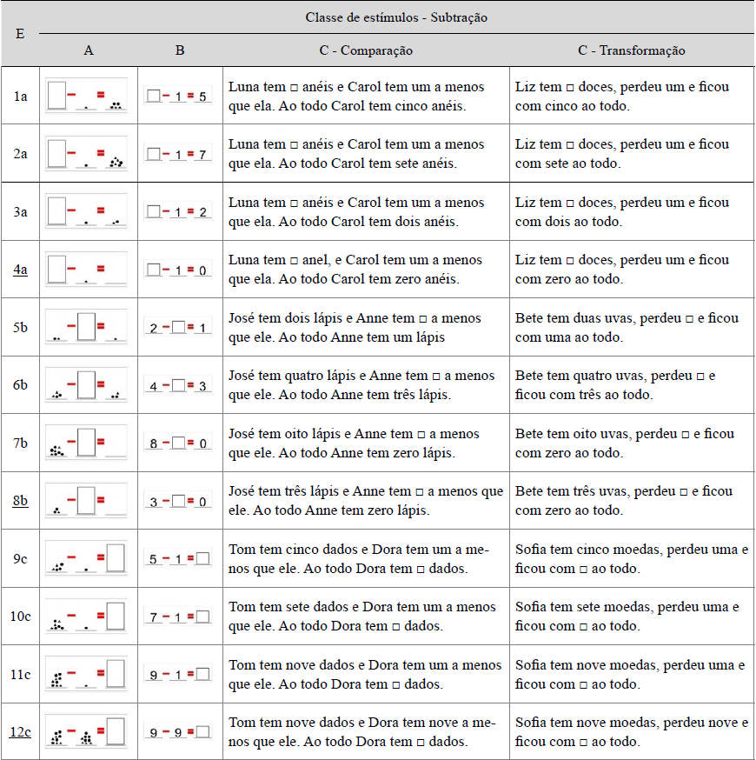Image resolution: width=756 pixels, height=760 pixels.
Task: Select the Bete 'oito uvas' transformation text
Action: (625, 443)
